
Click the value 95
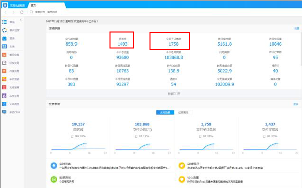(x=275, y=57)
